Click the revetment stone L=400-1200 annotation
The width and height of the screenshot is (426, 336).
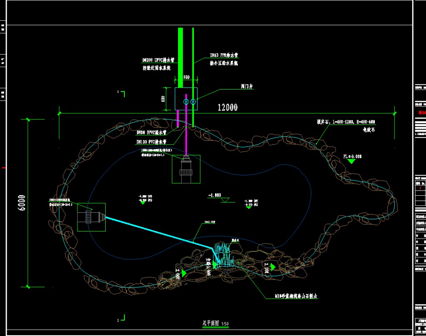click(x=346, y=122)
